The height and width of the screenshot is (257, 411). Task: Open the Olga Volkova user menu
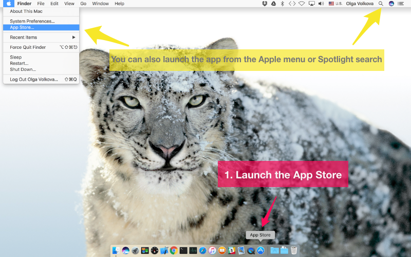(360, 4)
